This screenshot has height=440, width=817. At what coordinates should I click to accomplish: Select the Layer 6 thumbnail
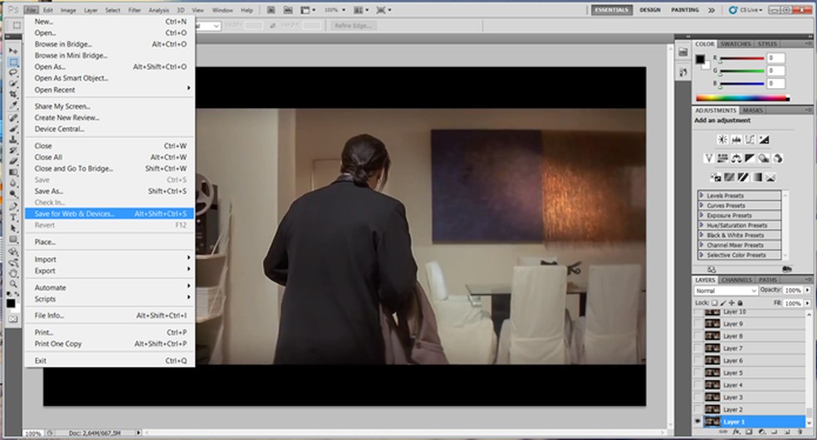click(x=712, y=360)
